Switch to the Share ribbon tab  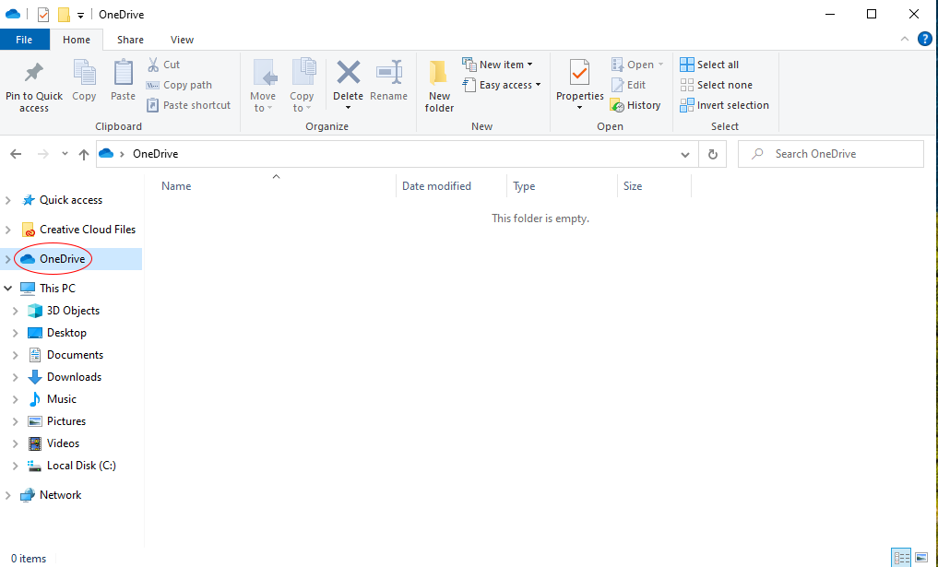click(x=130, y=40)
